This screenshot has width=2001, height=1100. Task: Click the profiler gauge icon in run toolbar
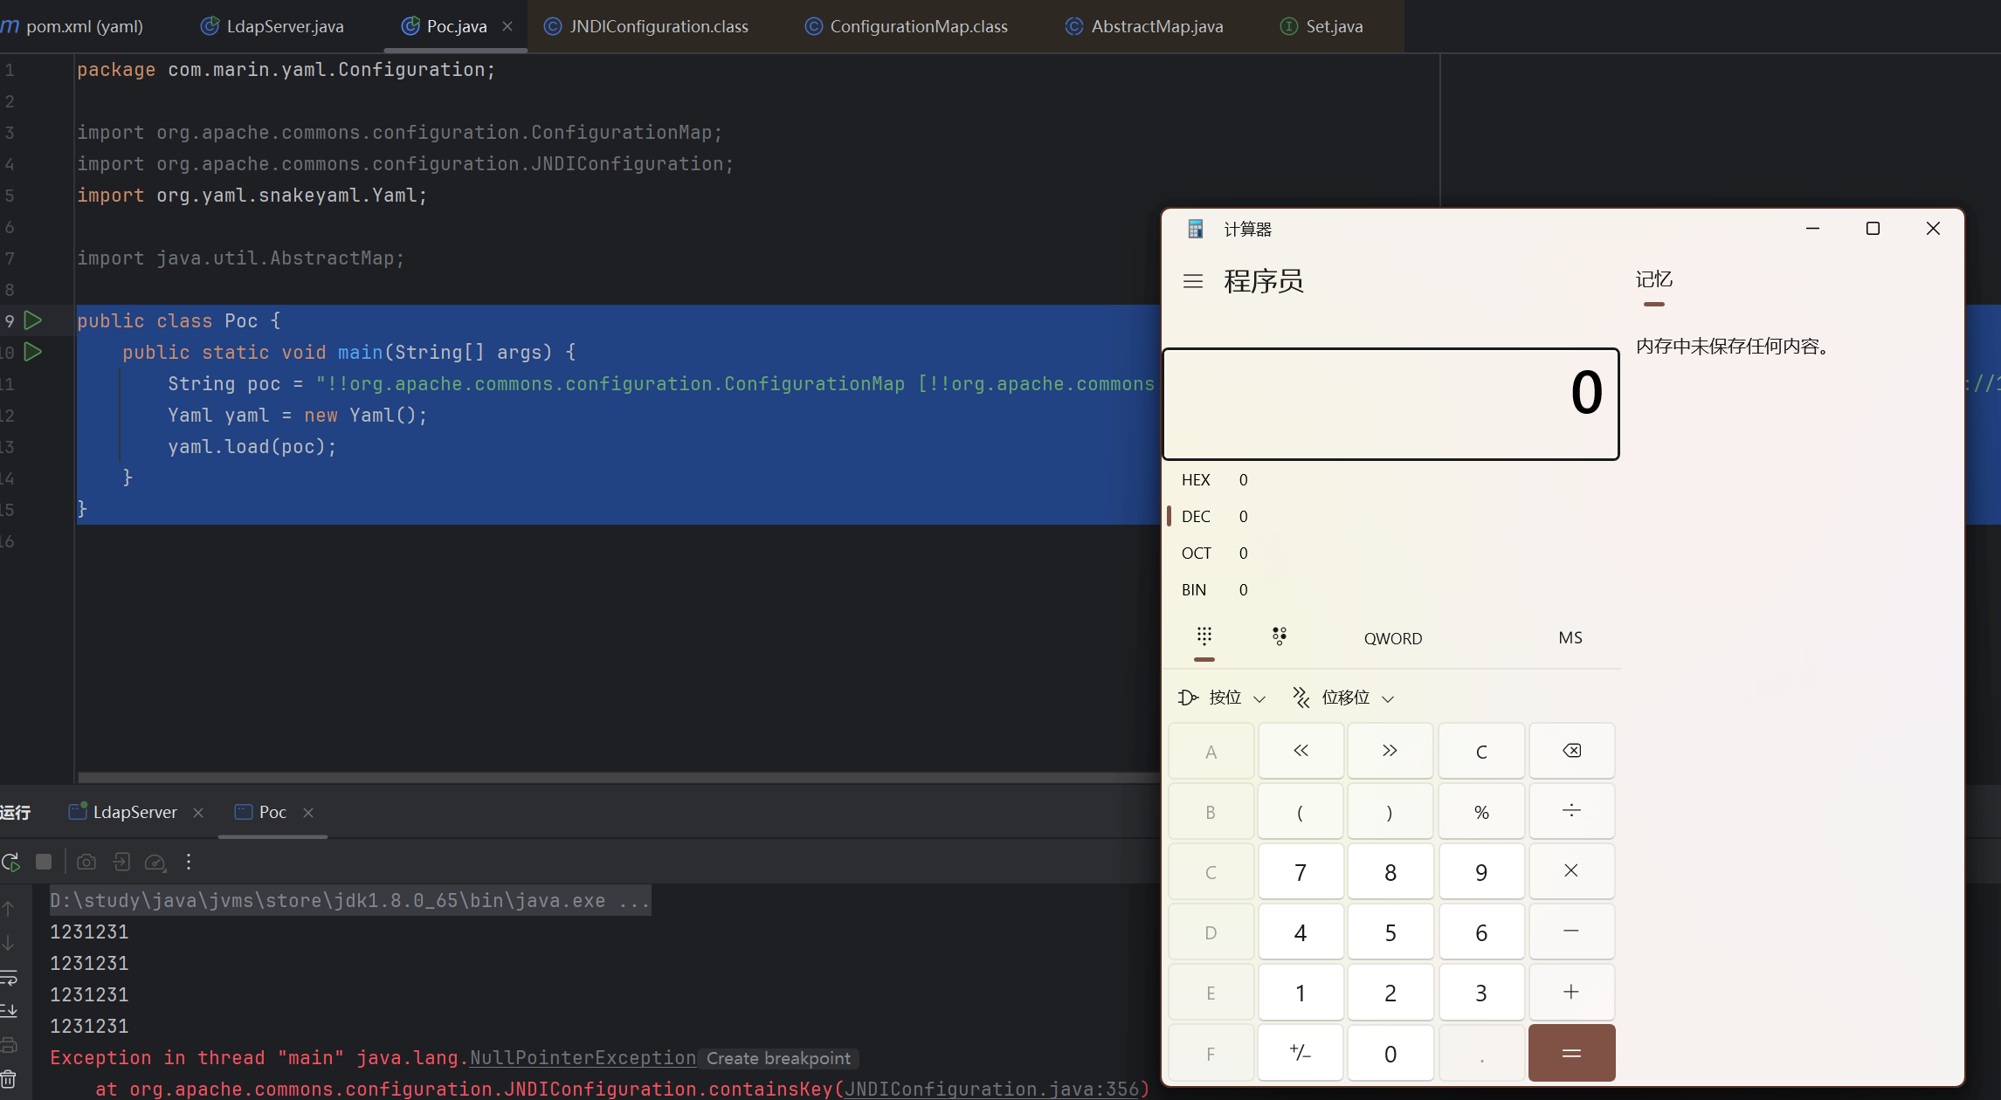pyautogui.click(x=155, y=863)
